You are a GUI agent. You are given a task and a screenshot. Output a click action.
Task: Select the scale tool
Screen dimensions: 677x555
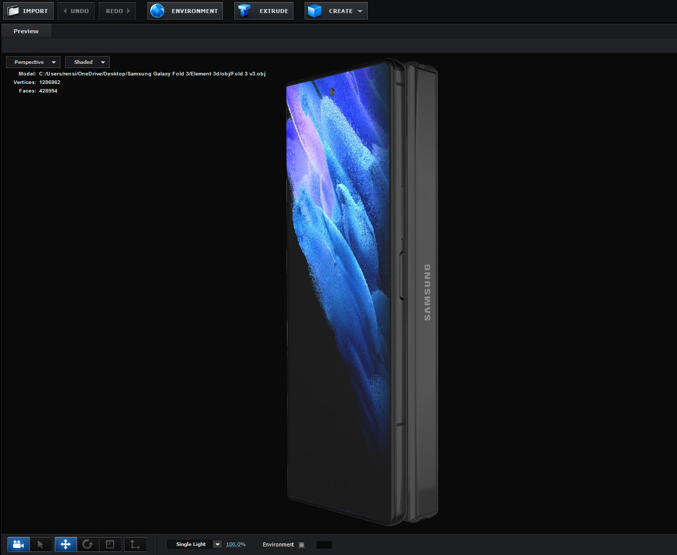110,544
